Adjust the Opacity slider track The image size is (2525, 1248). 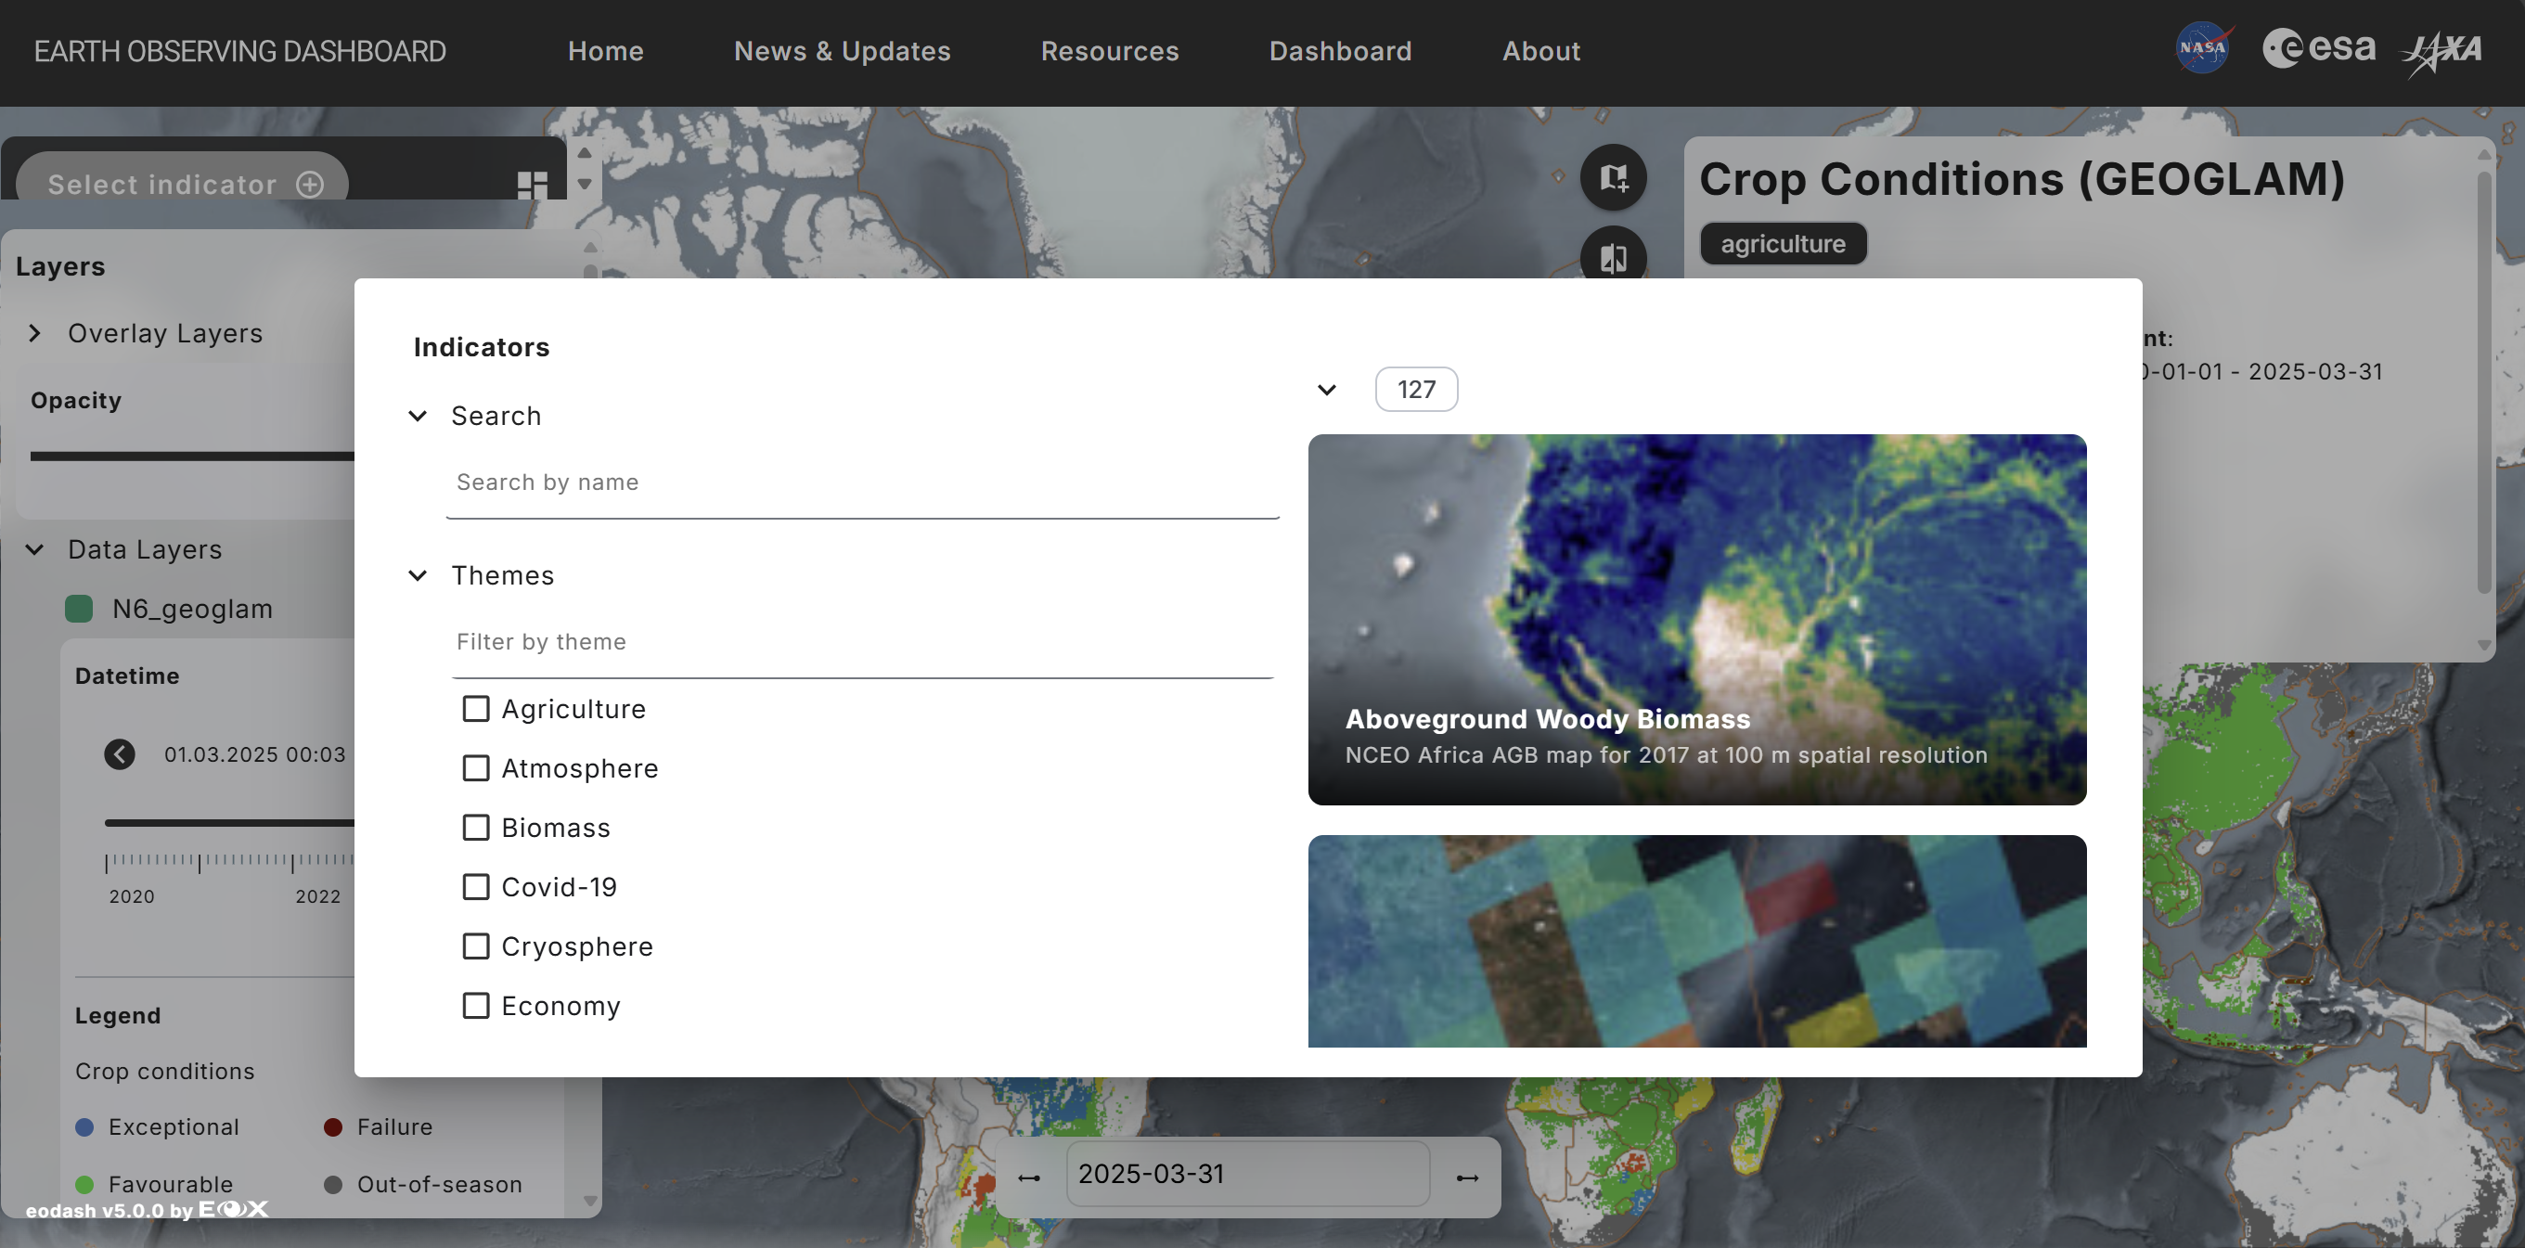pos(192,456)
